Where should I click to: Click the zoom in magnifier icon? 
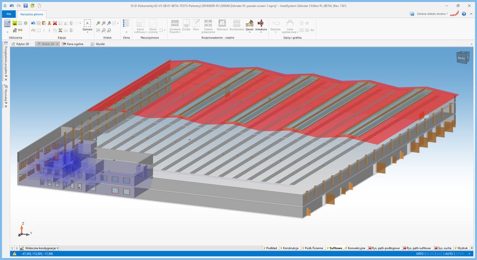coord(98,23)
